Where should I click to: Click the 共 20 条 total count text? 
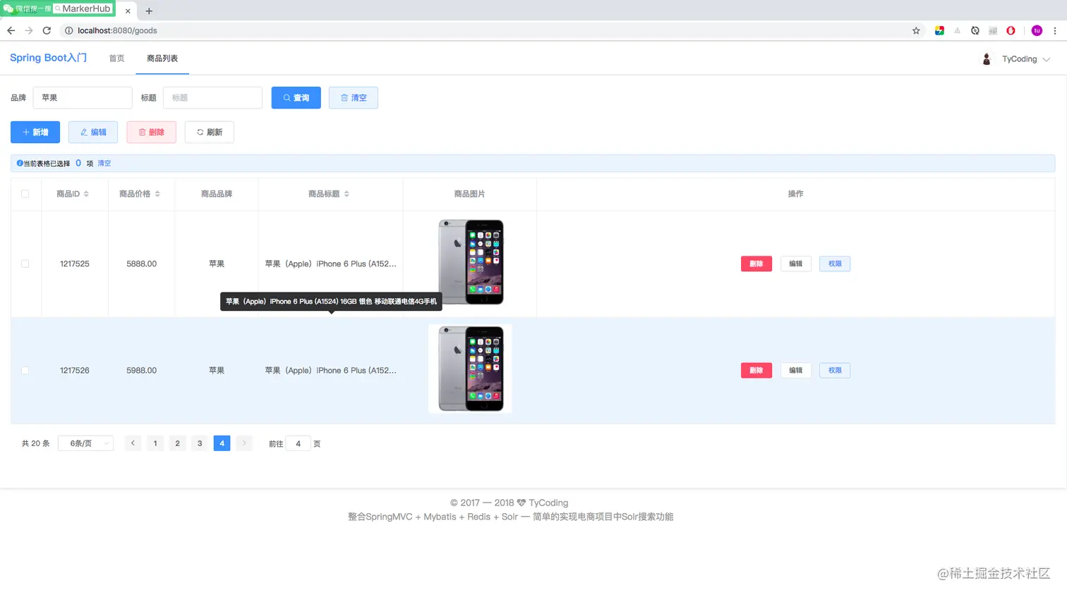[35, 443]
